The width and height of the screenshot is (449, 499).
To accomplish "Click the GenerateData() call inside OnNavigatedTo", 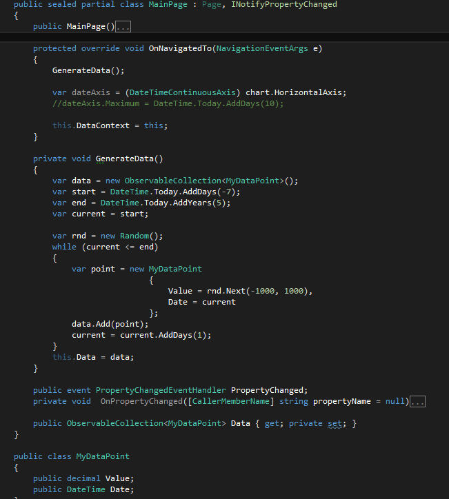I will click(88, 70).
